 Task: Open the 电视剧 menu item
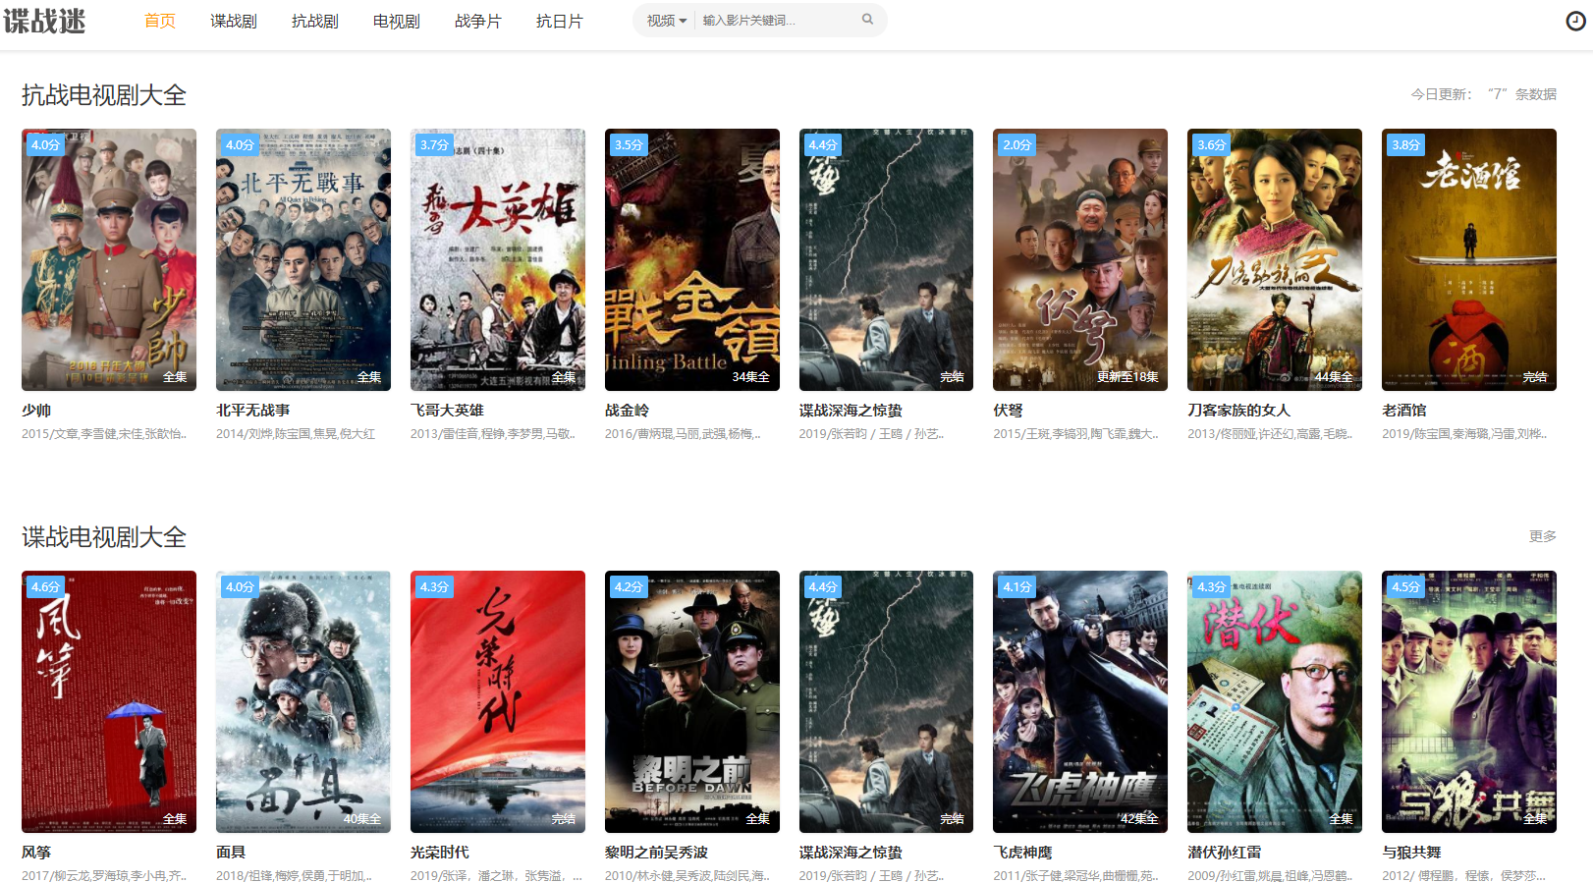[x=397, y=21]
